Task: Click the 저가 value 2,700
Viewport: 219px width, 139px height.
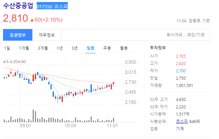Action: 181,71
